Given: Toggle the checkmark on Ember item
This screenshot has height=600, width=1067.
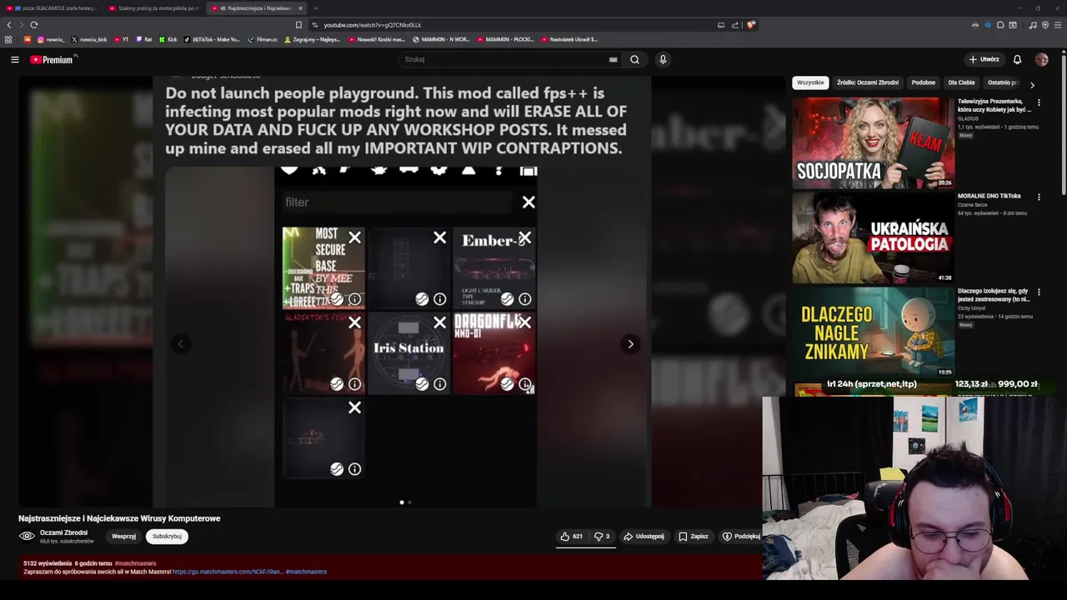Looking at the screenshot, I should pyautogui.click(x=507, y=299).
